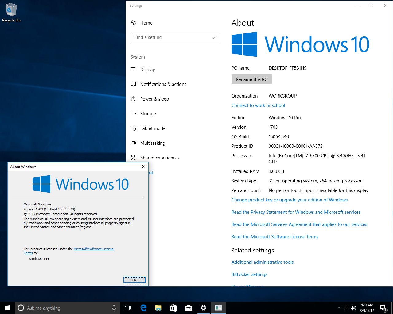
Task: Open the Action Center notification icon
Action: click(383, 308)
